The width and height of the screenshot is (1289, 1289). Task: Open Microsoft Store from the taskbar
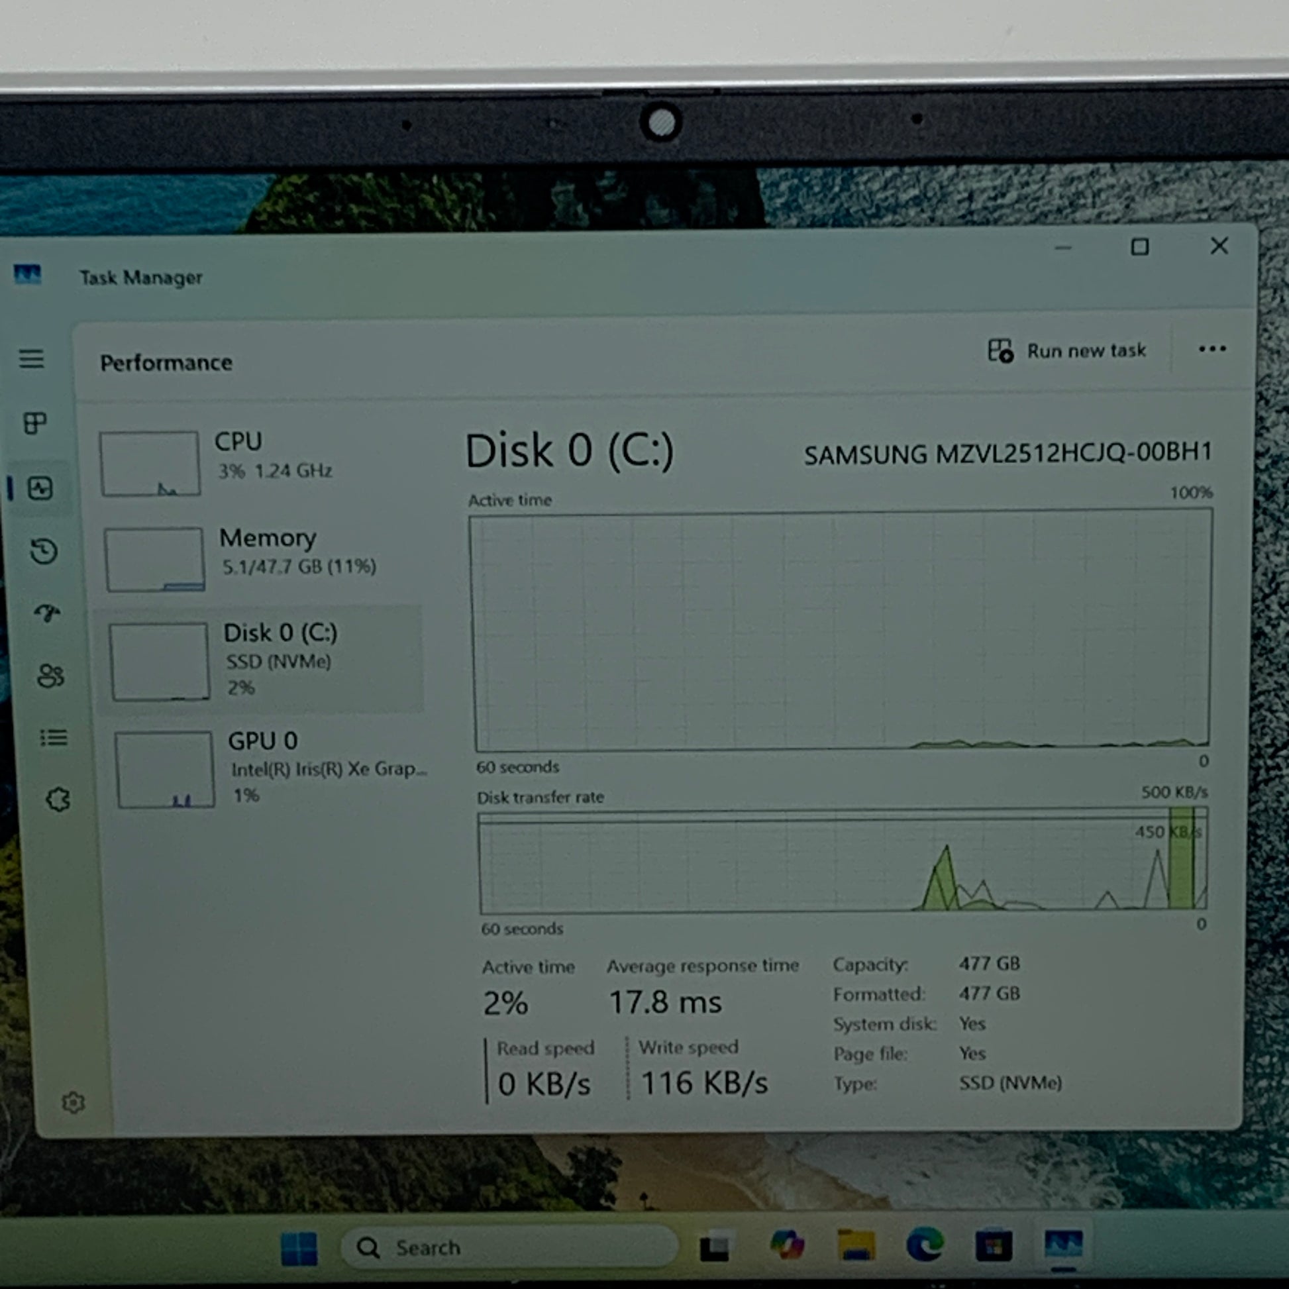point(994,1245)
